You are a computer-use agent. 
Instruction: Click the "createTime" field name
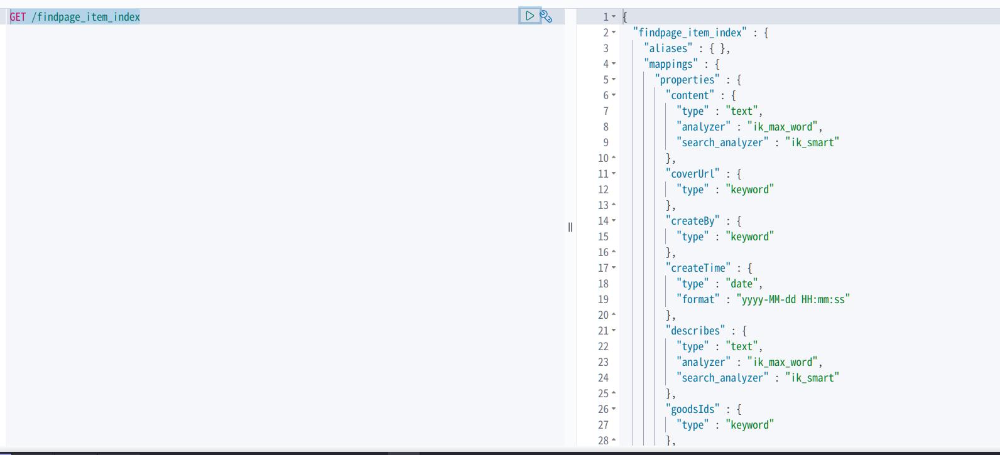[x=698, y=268]
